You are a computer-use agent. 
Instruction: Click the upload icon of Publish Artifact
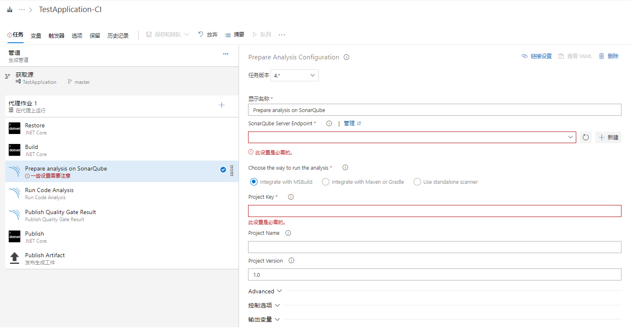15,258
